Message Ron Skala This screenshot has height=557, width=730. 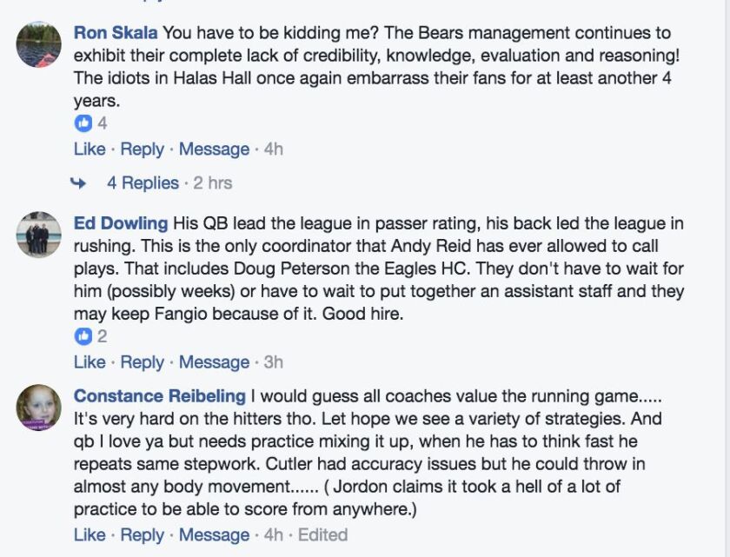214,149
